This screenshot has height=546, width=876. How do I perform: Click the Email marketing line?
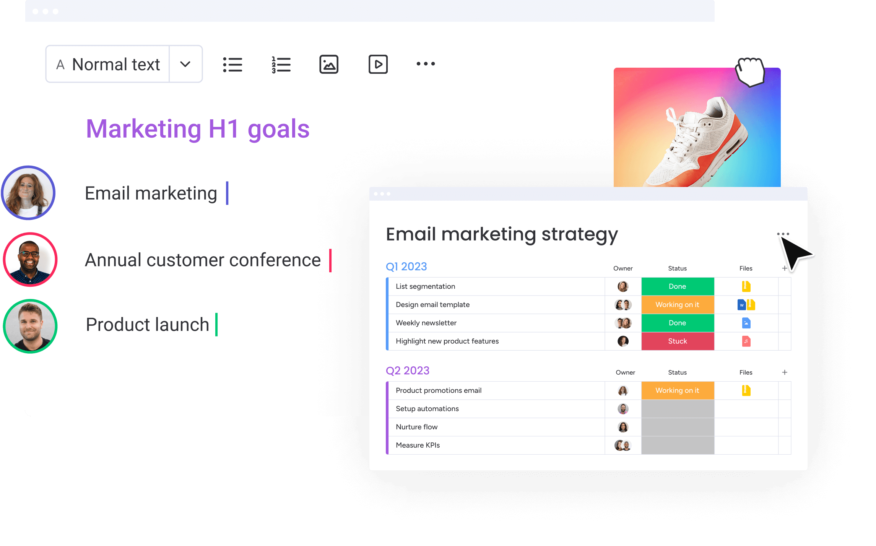[x=151, y=193]
